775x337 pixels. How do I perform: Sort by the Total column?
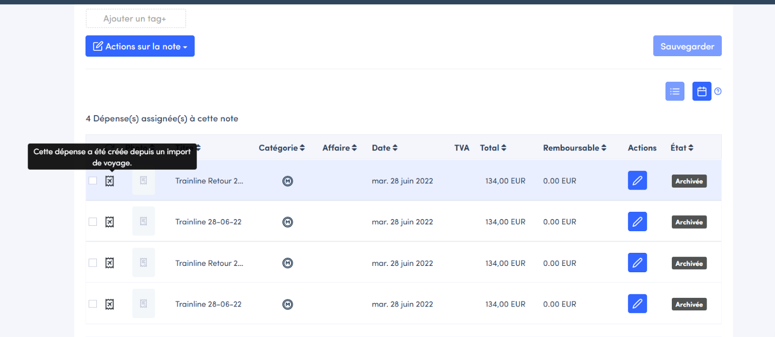click(x=493, y=147)
